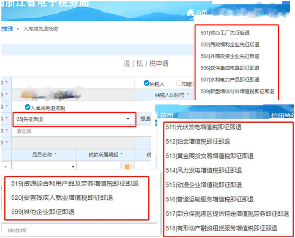The height and width of the screenshot is (238, 295).
Task: Open the 品目名称 dropdown arrow
Action: [73, 167]
